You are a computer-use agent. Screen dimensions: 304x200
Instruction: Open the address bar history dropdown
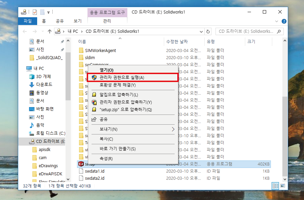tap(201, 32)
